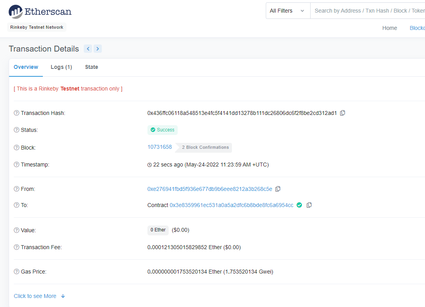Open the Home menu item
The height and width of the screenshot is (307, 425).
[390, 28]
